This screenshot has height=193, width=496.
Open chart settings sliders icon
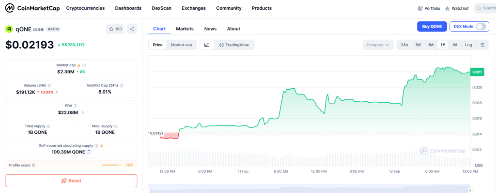(x=482, y=45)
